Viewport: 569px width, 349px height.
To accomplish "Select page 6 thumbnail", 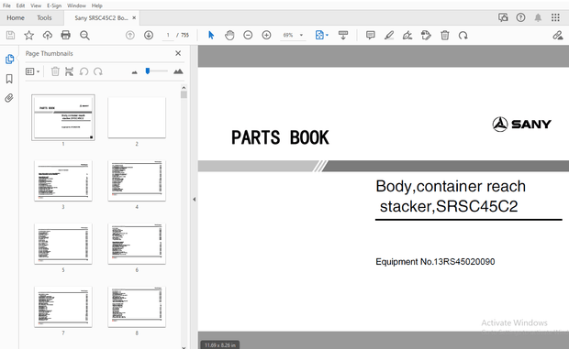I will click(x=137, y=244).
